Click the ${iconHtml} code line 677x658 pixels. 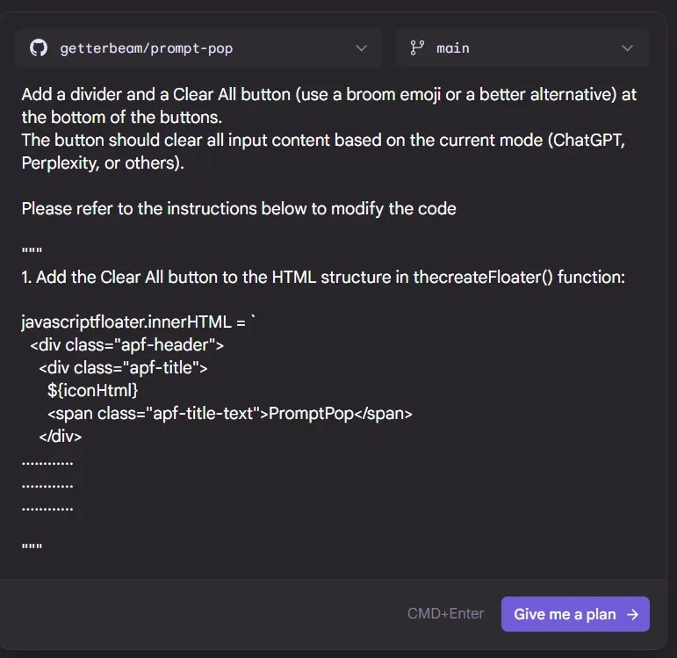pyautogui.click(x=92, y=391)
